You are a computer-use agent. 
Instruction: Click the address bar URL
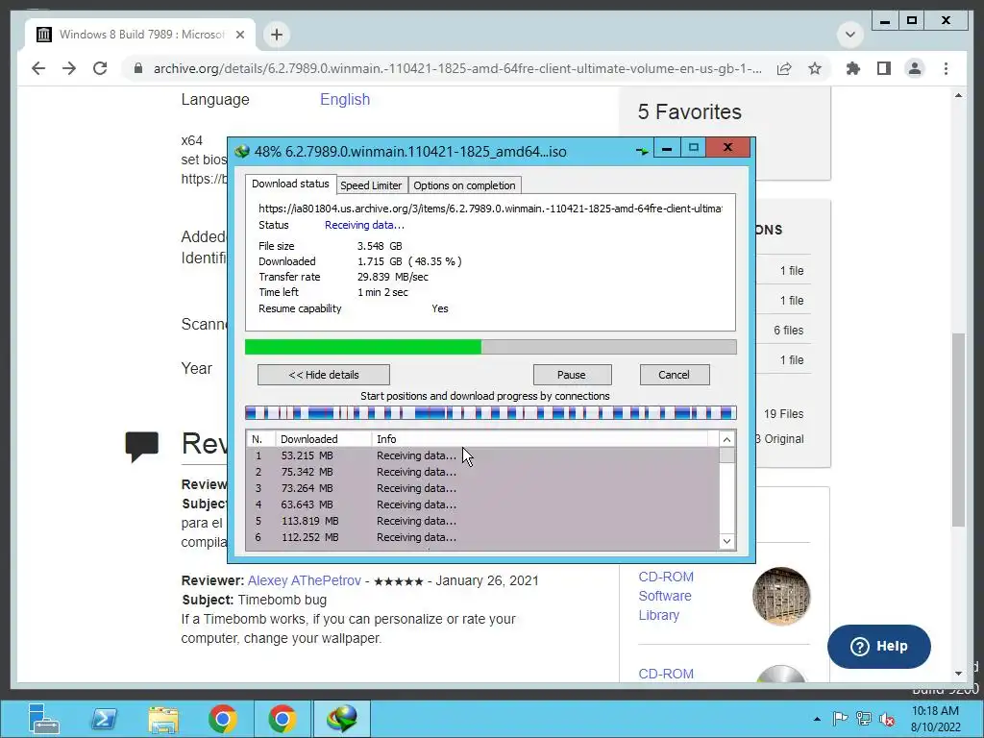pos(457,68)
